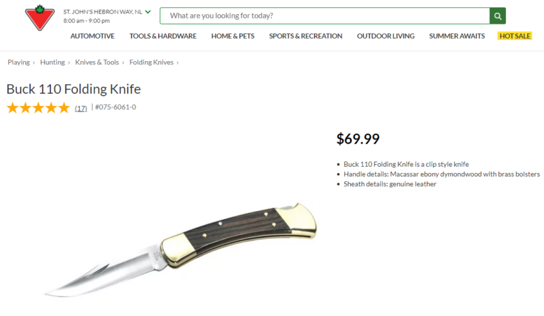This screenshot has height=316, width=544.
Task: Open the (17) reviews link
Action: (81, 108)
